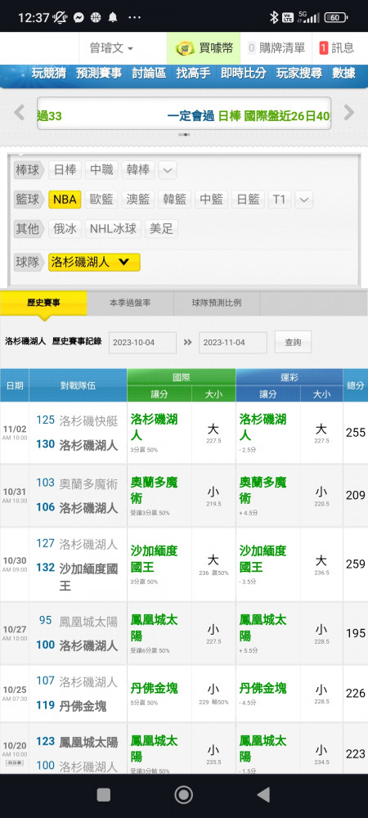Click the total score 209 cell
The image size is (368, 818).
(356, 495)
